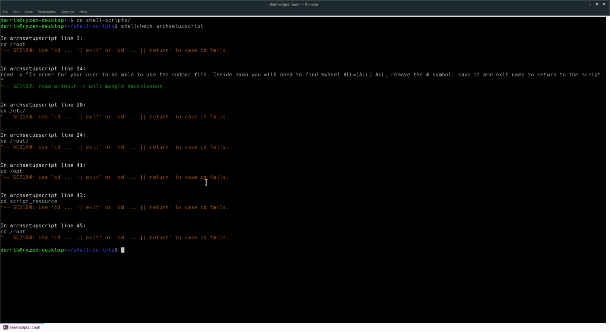Click the 'cd script_resource' line

click(x=28, y=201)
